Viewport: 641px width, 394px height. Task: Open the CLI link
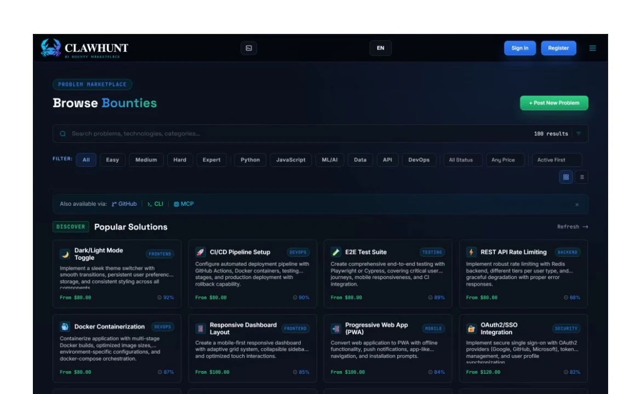point(156,204)
